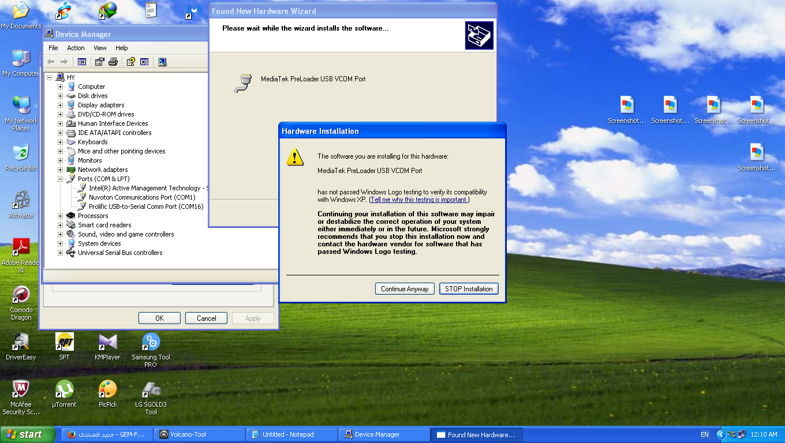785x443 pixels.
Task: Activate the Device Manager taskbar button
Action: (384, 434)
